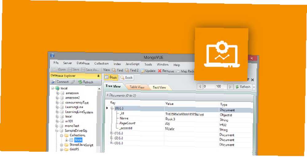Viewport: 307px width, 157px height.
Task: Click the skip value field showing 0
Action: tap(208, 87)
